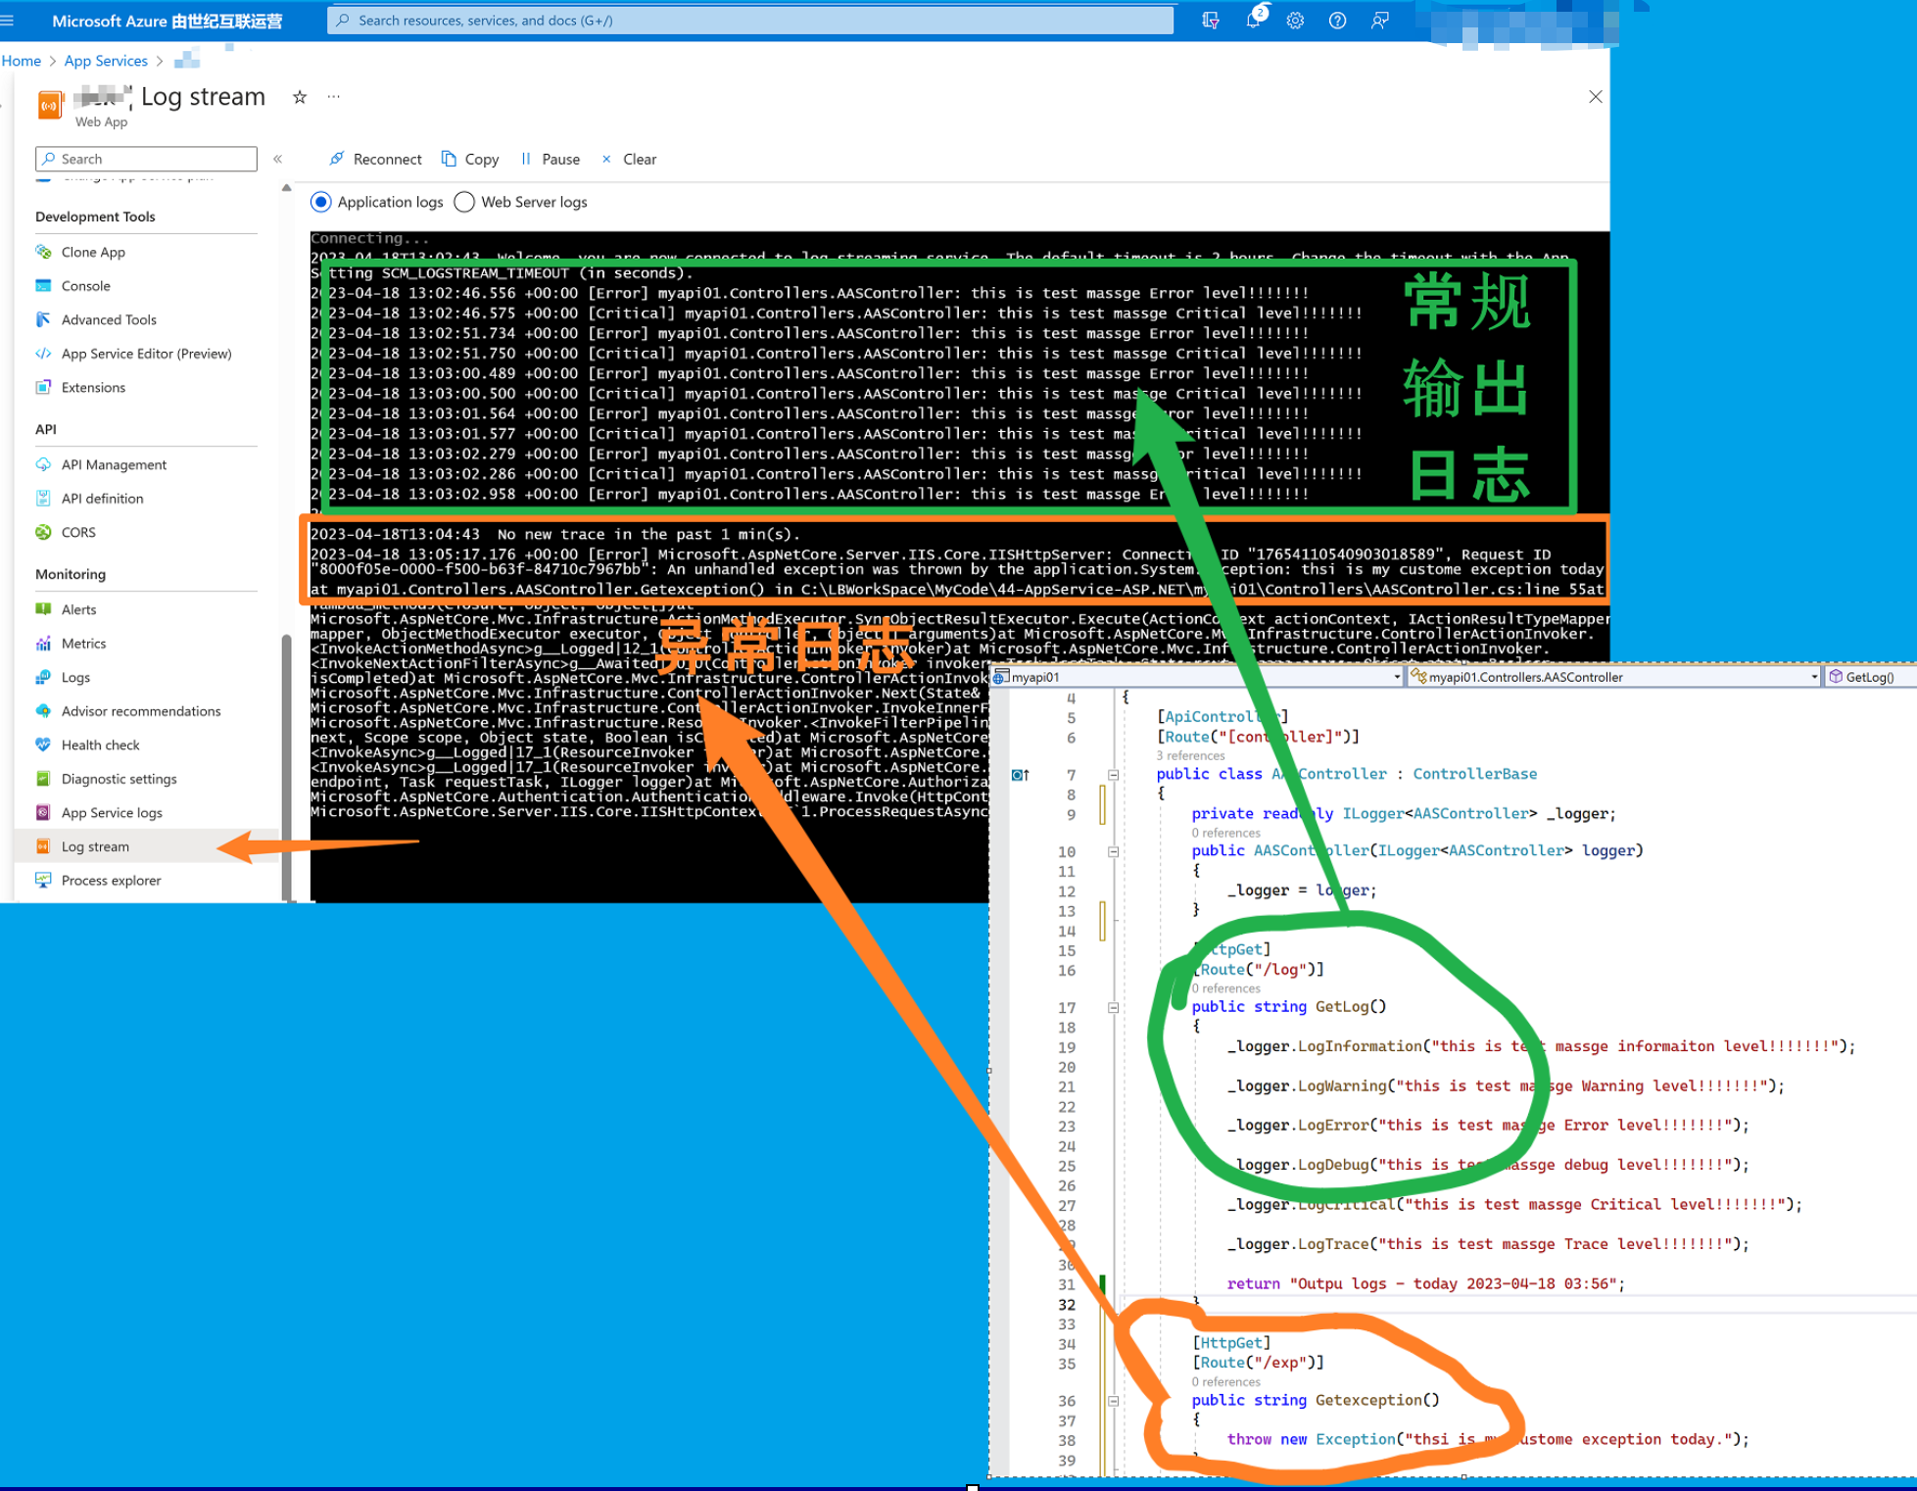Expand AASController class dropdown
Screen dimensions: 1917x1491
coord(1813,677)
